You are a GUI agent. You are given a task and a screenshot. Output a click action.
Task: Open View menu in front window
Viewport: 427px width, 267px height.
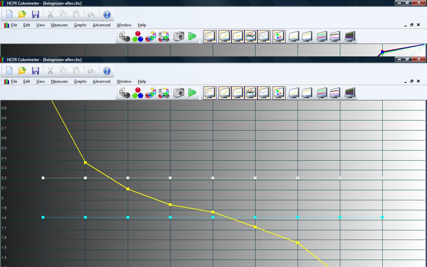coord(40,81)
